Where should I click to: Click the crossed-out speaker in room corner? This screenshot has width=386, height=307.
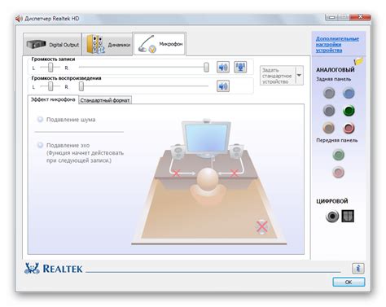tap(262, 227)
